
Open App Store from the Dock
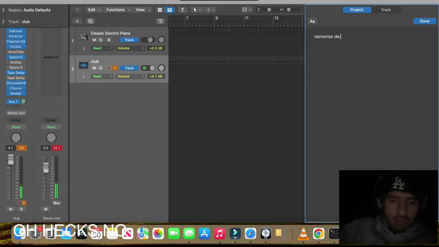point(204,234)
